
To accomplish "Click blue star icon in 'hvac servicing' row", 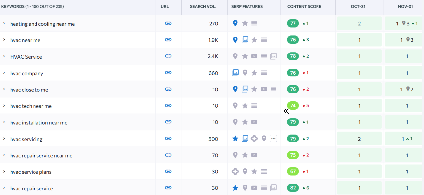I will [235, 139].
